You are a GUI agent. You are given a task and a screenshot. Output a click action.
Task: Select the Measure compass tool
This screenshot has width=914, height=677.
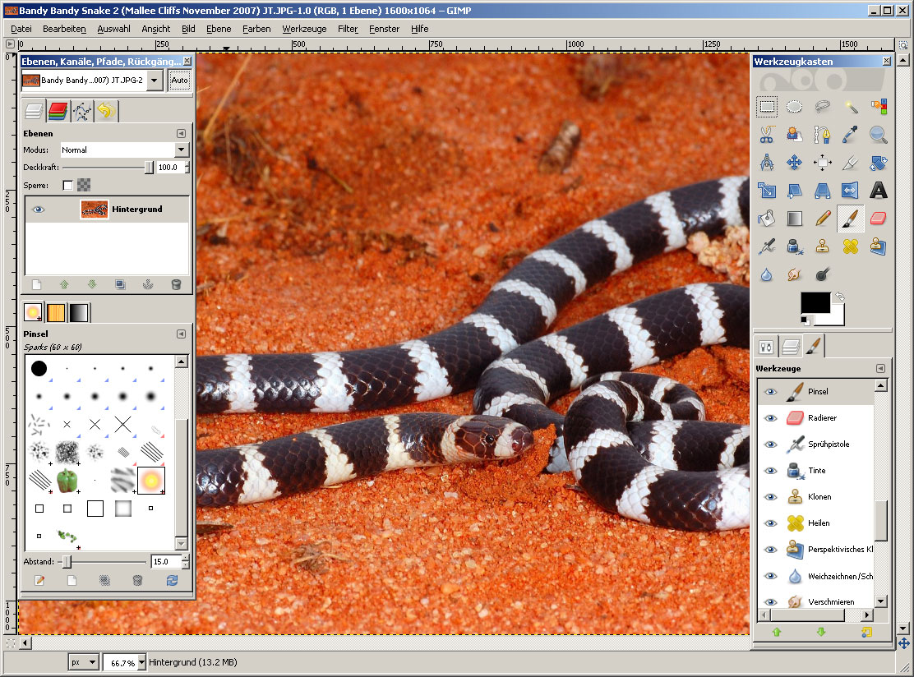pos(767,163)
